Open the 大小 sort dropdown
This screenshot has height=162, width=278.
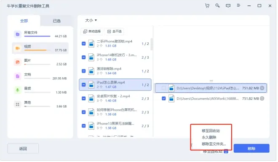(91, 20)
